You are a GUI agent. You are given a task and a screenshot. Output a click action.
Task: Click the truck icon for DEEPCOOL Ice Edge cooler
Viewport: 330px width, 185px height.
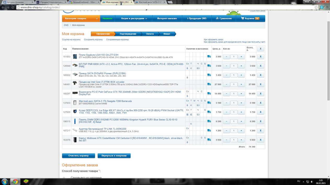pyautogui.click(x=209, y=112)
